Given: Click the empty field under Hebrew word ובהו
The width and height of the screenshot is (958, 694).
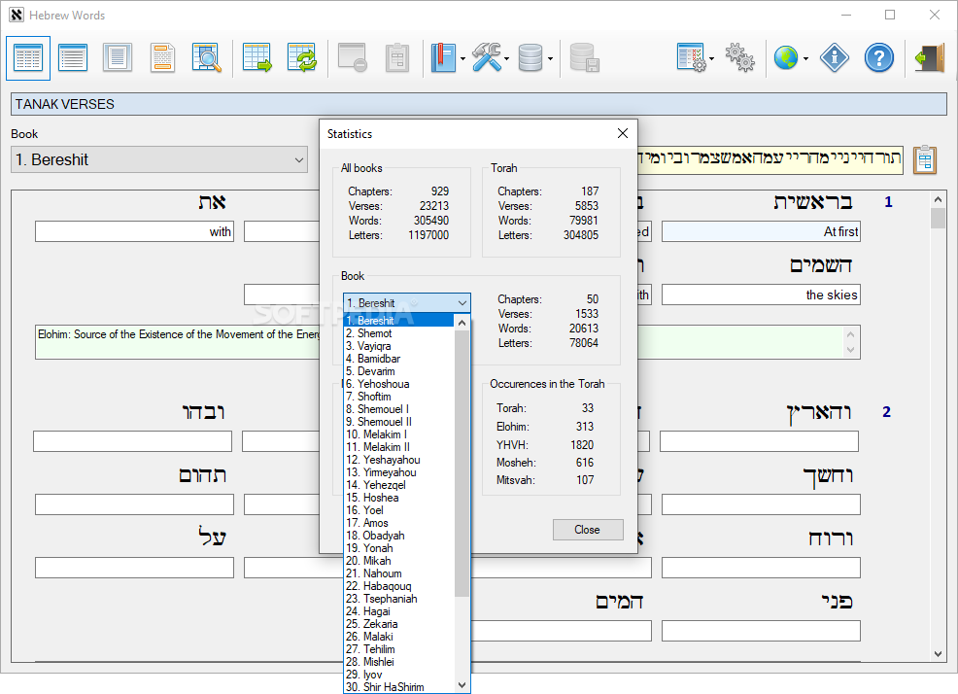Looking at the screenshot, I should pyautogui.click(x=132, y=441).
